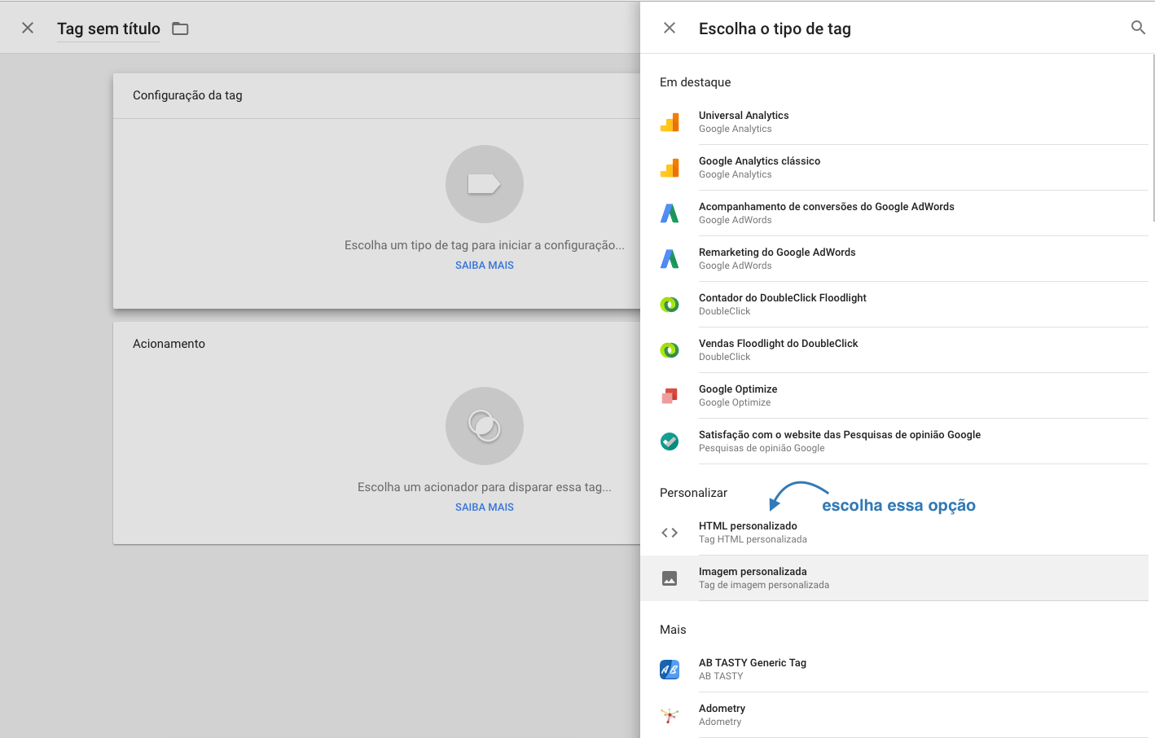The image size is (1155, 738).
Task: Select Google Analytics clássico tag type
Action: [x=894, y=168]
